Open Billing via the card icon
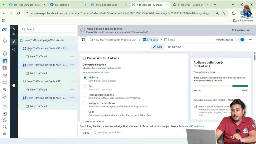Viewport: 256px width, 144px height. [5, 82]
